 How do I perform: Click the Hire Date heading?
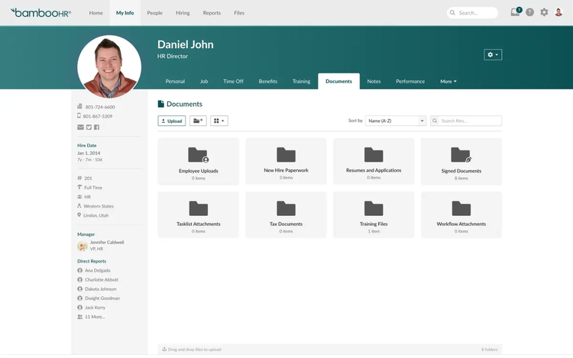pyautogui.click(x=87, y=145)
